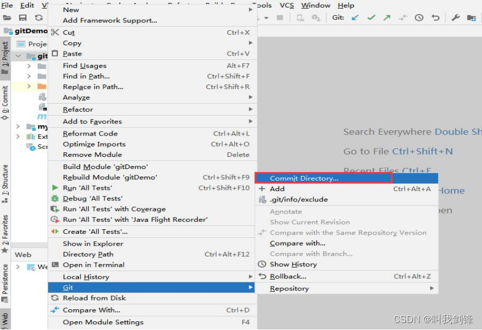This screenshot has height=330, width=482.
Task: Choose Build Module 'gitDemo'
Action: pyautogui.click(x=153, y=167)
